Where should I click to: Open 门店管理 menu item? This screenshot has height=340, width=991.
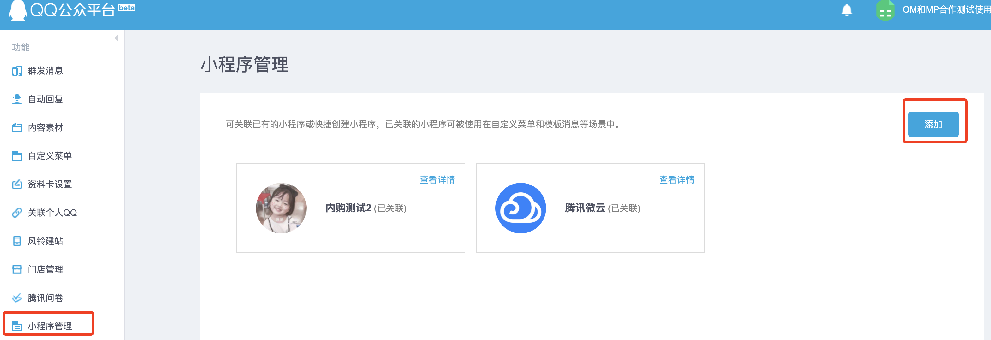46,269
